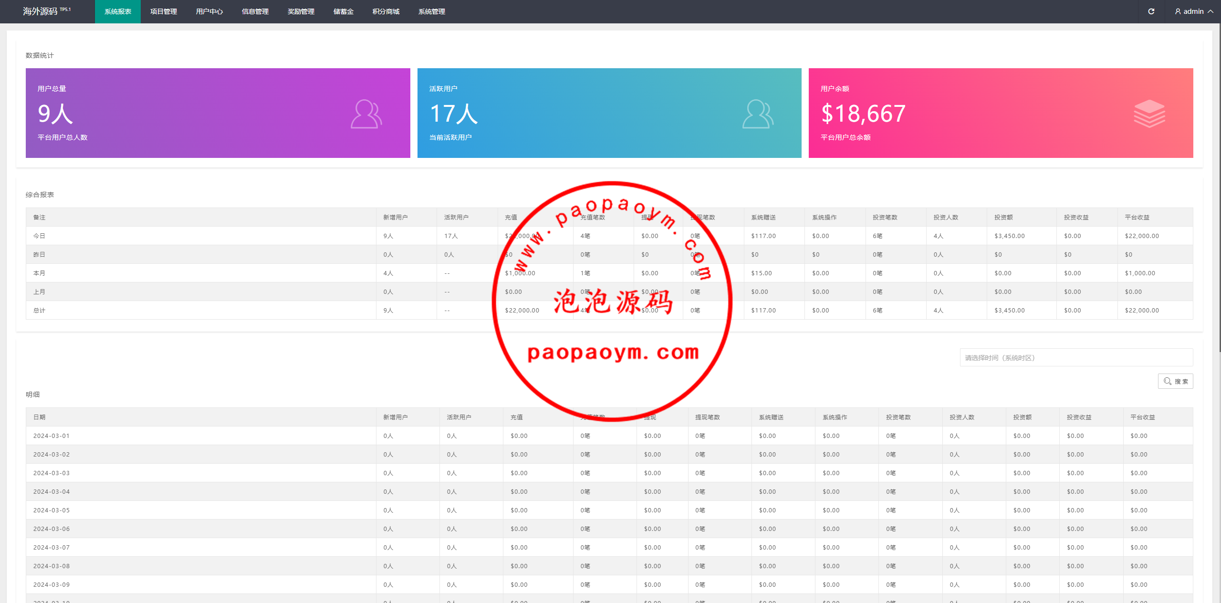Open the 系统报表 tab
This screenshot has height=603, width=1221.
(x=118, y=11)
